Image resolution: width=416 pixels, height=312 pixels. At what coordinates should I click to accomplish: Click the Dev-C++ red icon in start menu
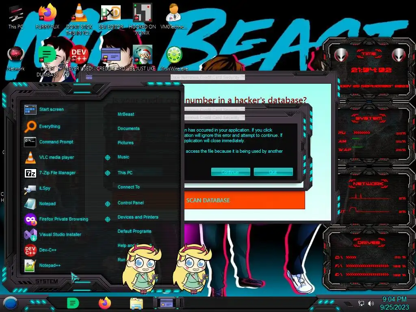tap(30, 250)
